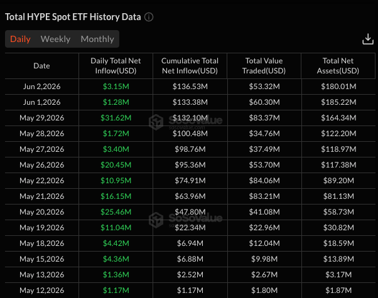Image resolution: width=378 pixels, height=298 pixels.
Task: Click the $53.32M value traded cell
Action: [x=264, y=87]
